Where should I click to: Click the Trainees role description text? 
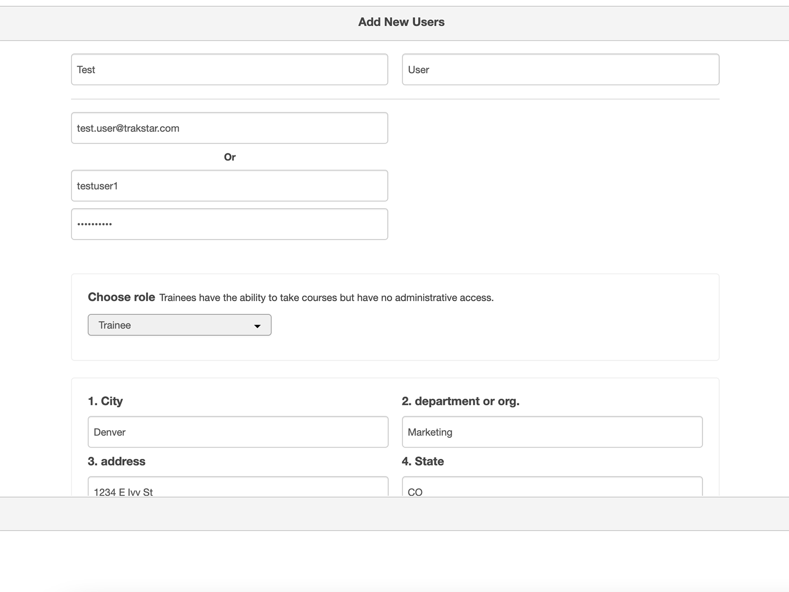[326, 297]
